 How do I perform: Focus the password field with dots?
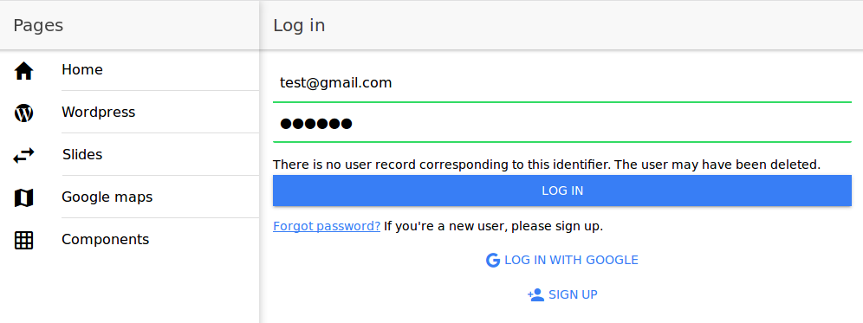pyautogui.click(x=562, y=123)
